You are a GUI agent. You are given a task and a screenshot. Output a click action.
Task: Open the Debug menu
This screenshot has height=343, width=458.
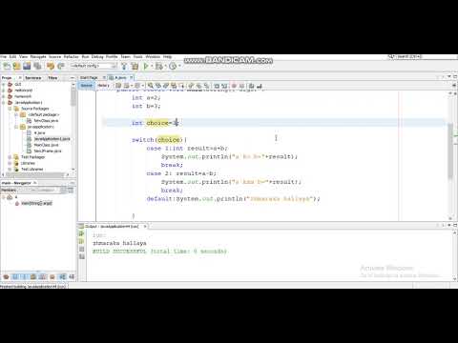pyautogui.click(x=97, y=57)
